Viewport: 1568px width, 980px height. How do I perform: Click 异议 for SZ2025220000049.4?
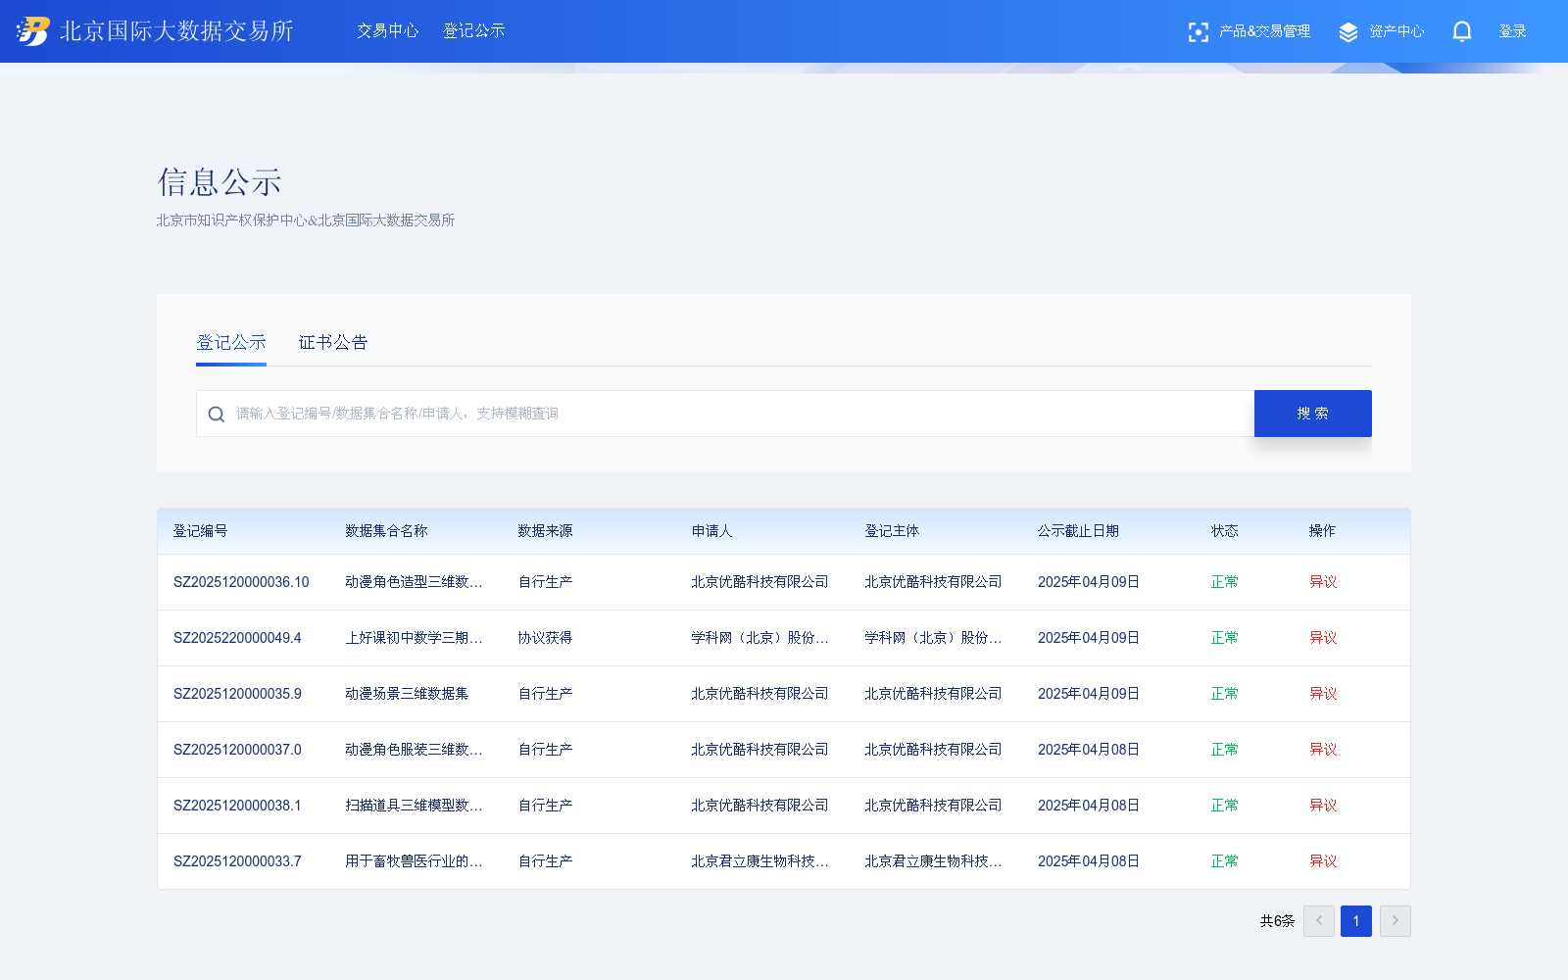1323,638
